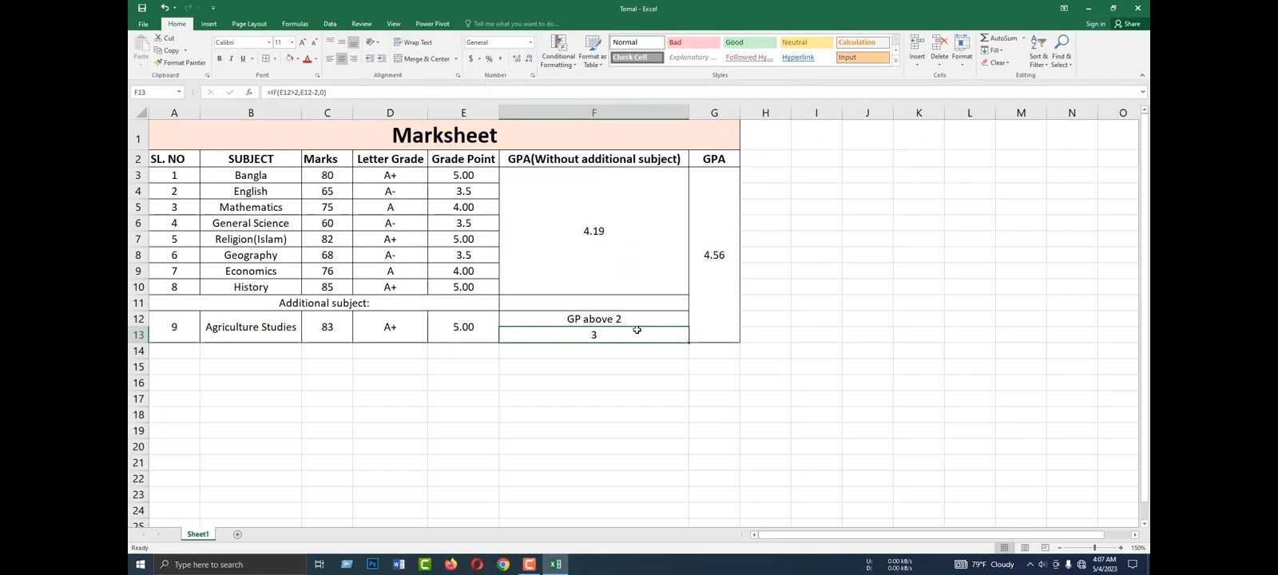Click the font color red A swatch
This screenshot has height=575, width=1278.
(307, 59)
